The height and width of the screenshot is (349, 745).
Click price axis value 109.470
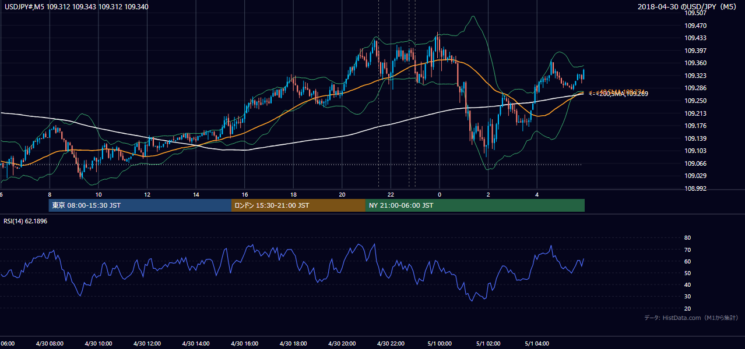(x=695, y=26)
